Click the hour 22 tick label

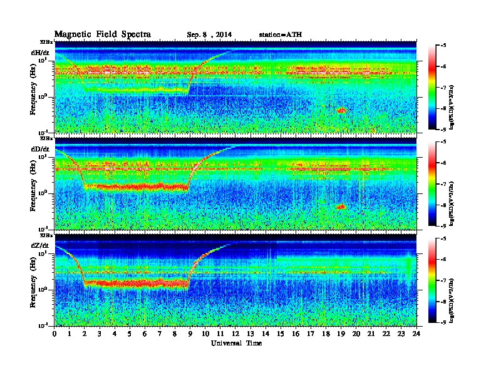click(x=386, y=334)
